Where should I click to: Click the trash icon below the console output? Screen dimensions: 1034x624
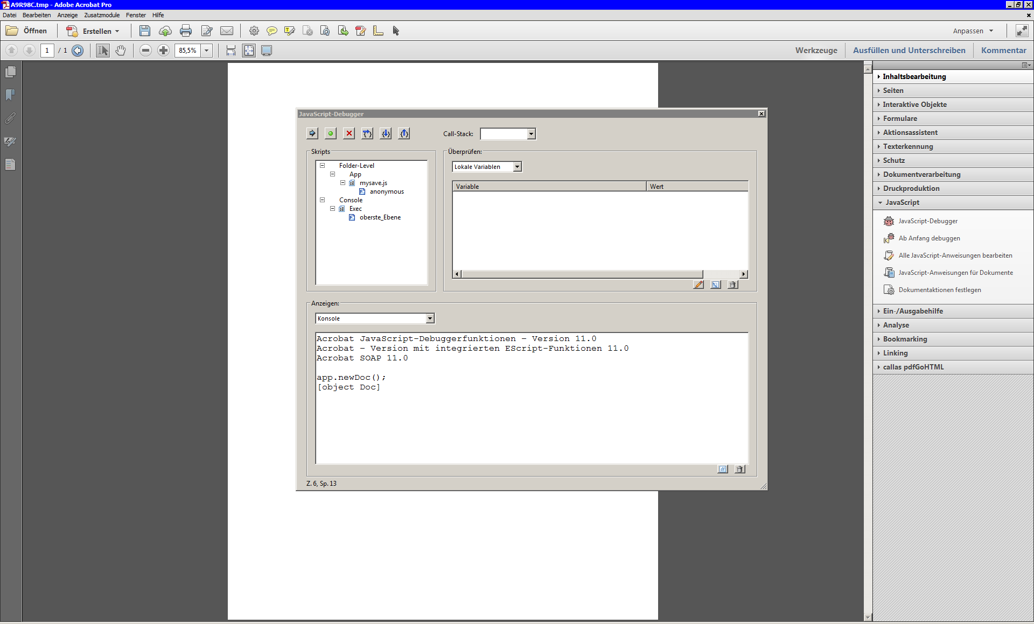[x=740, y=469]
